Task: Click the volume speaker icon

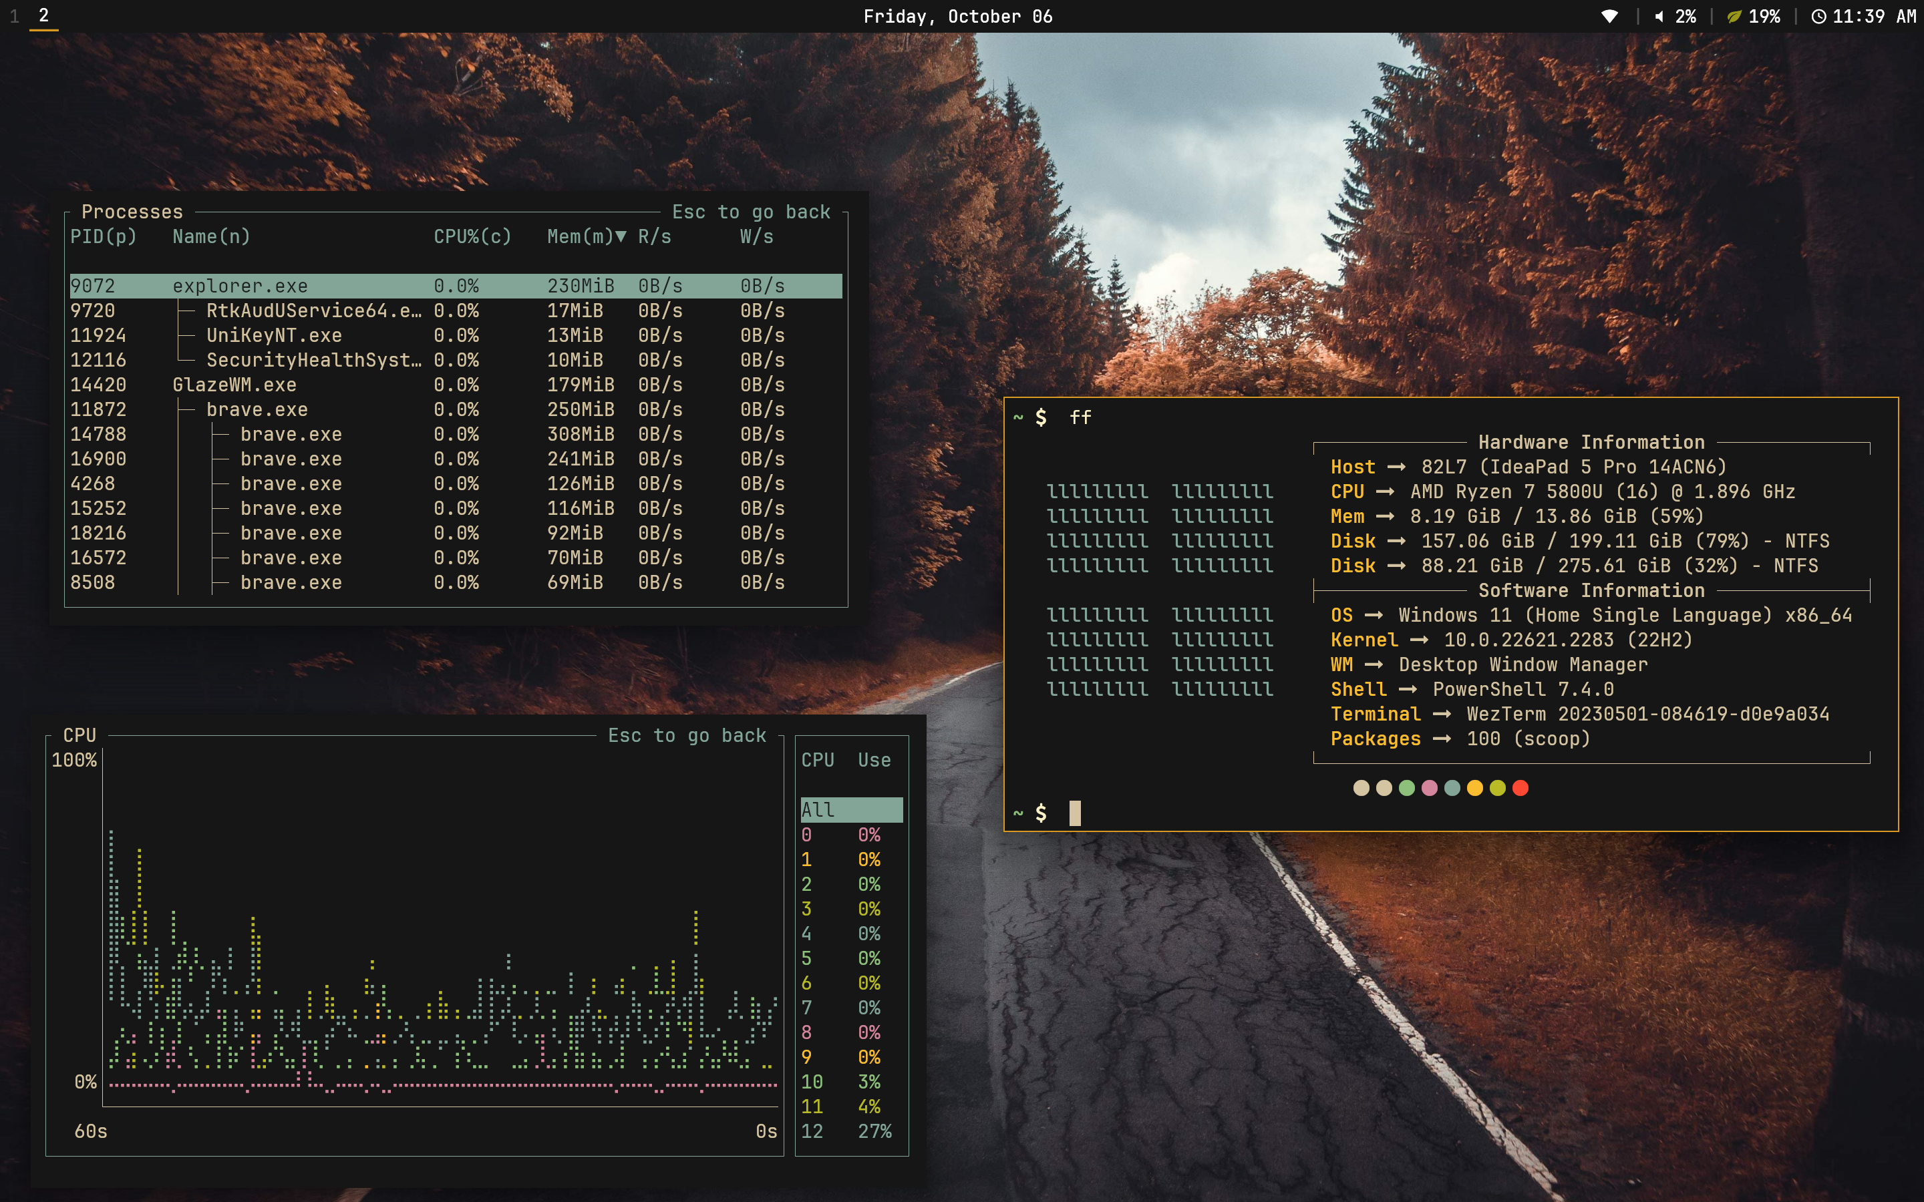Action: click(x=1659, y=17)
